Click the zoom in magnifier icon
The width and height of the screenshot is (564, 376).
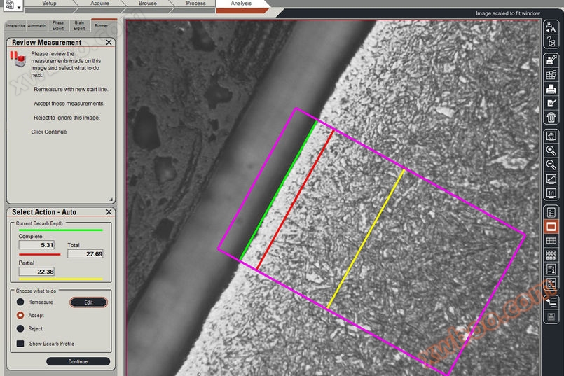click(551, 150)
